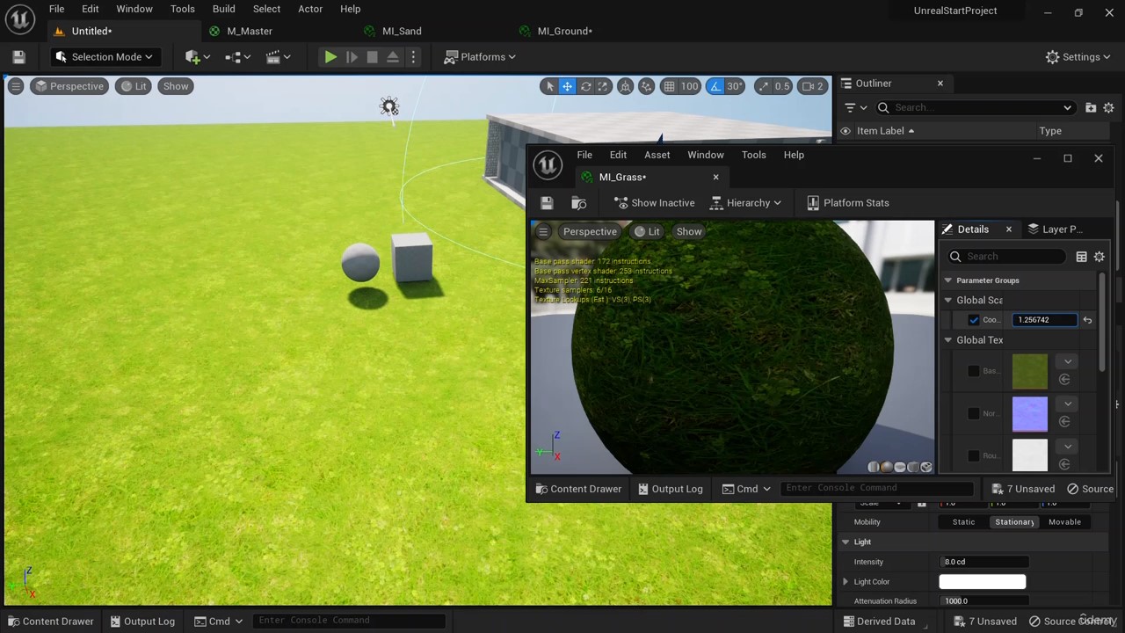1125x633 pixels.
Task: Activate the Translate (move) tool in the viewport
Action: click(x=568, y=86)
